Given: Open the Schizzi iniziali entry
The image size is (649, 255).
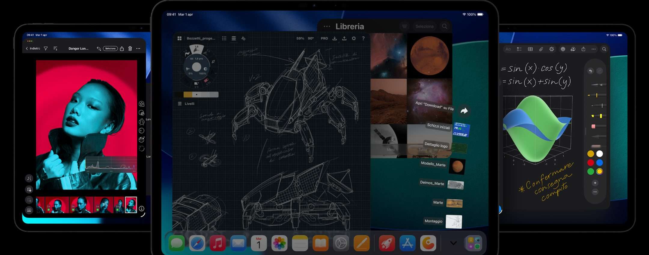Looking at the screenshot, I should (438, 127).
